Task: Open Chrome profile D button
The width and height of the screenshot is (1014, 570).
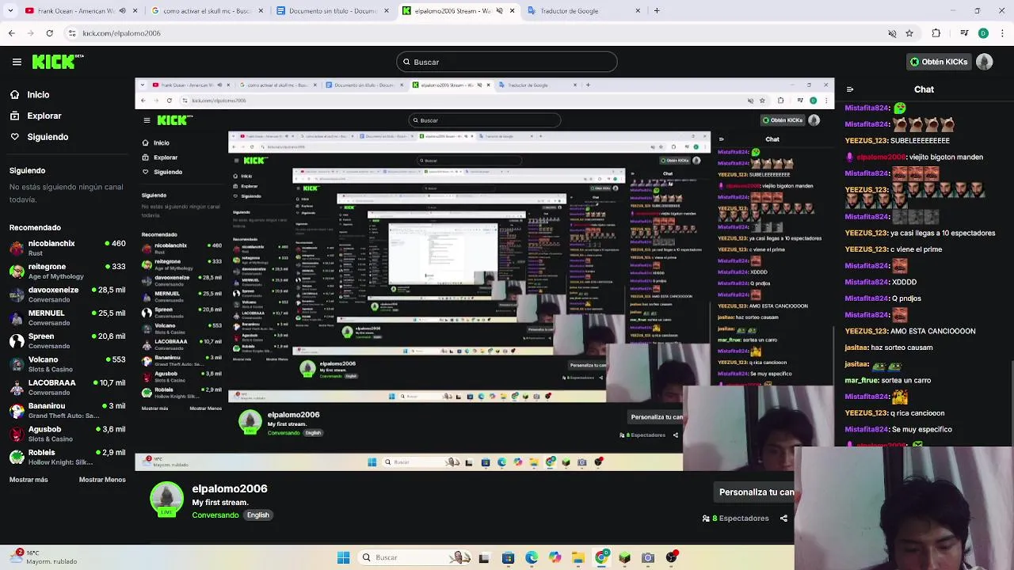Action: (x=983, y=33)
